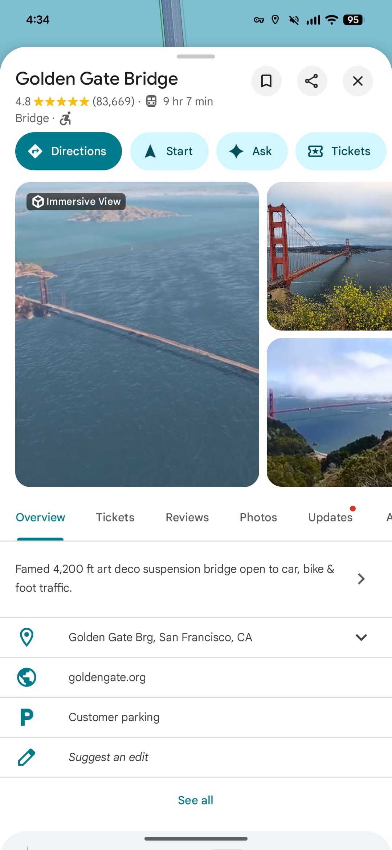Open the Immersive View preview
392x850 pixels.
tap(137, 334)
